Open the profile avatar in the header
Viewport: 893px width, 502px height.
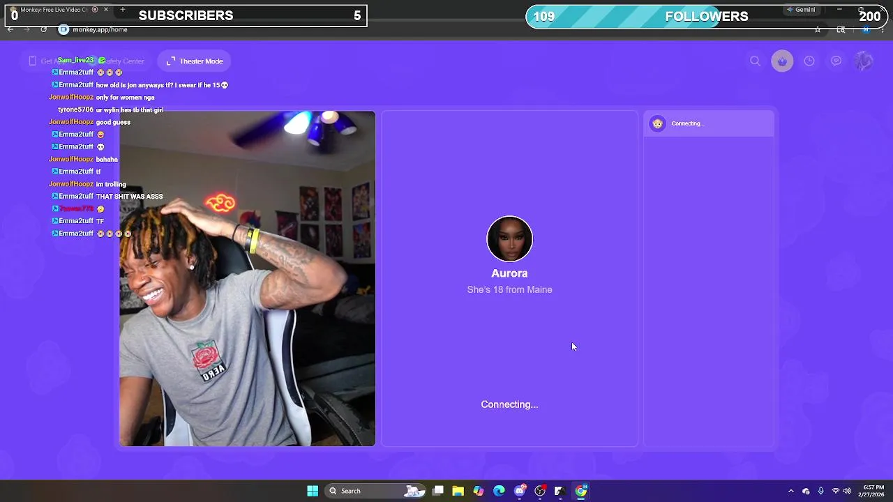click(864, 61)
